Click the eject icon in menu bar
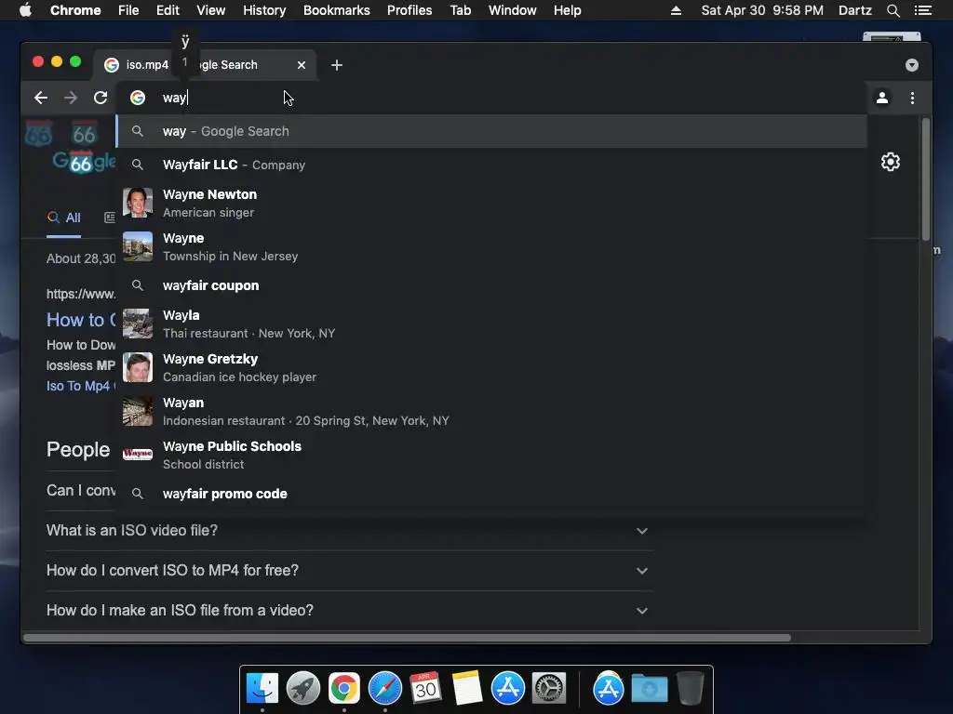The height and width of the screenshot is (714, 953). click(676, 10)
